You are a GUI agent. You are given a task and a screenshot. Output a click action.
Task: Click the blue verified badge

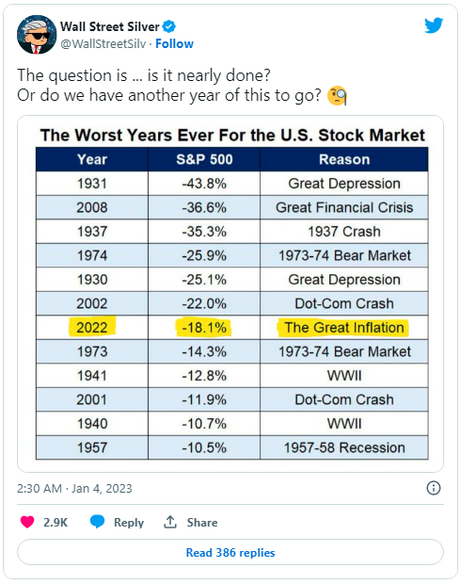[168, 26]
